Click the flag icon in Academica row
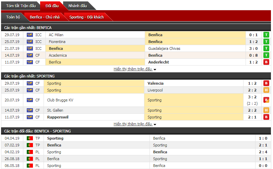The image size is (273, 169). pos(30,55)
